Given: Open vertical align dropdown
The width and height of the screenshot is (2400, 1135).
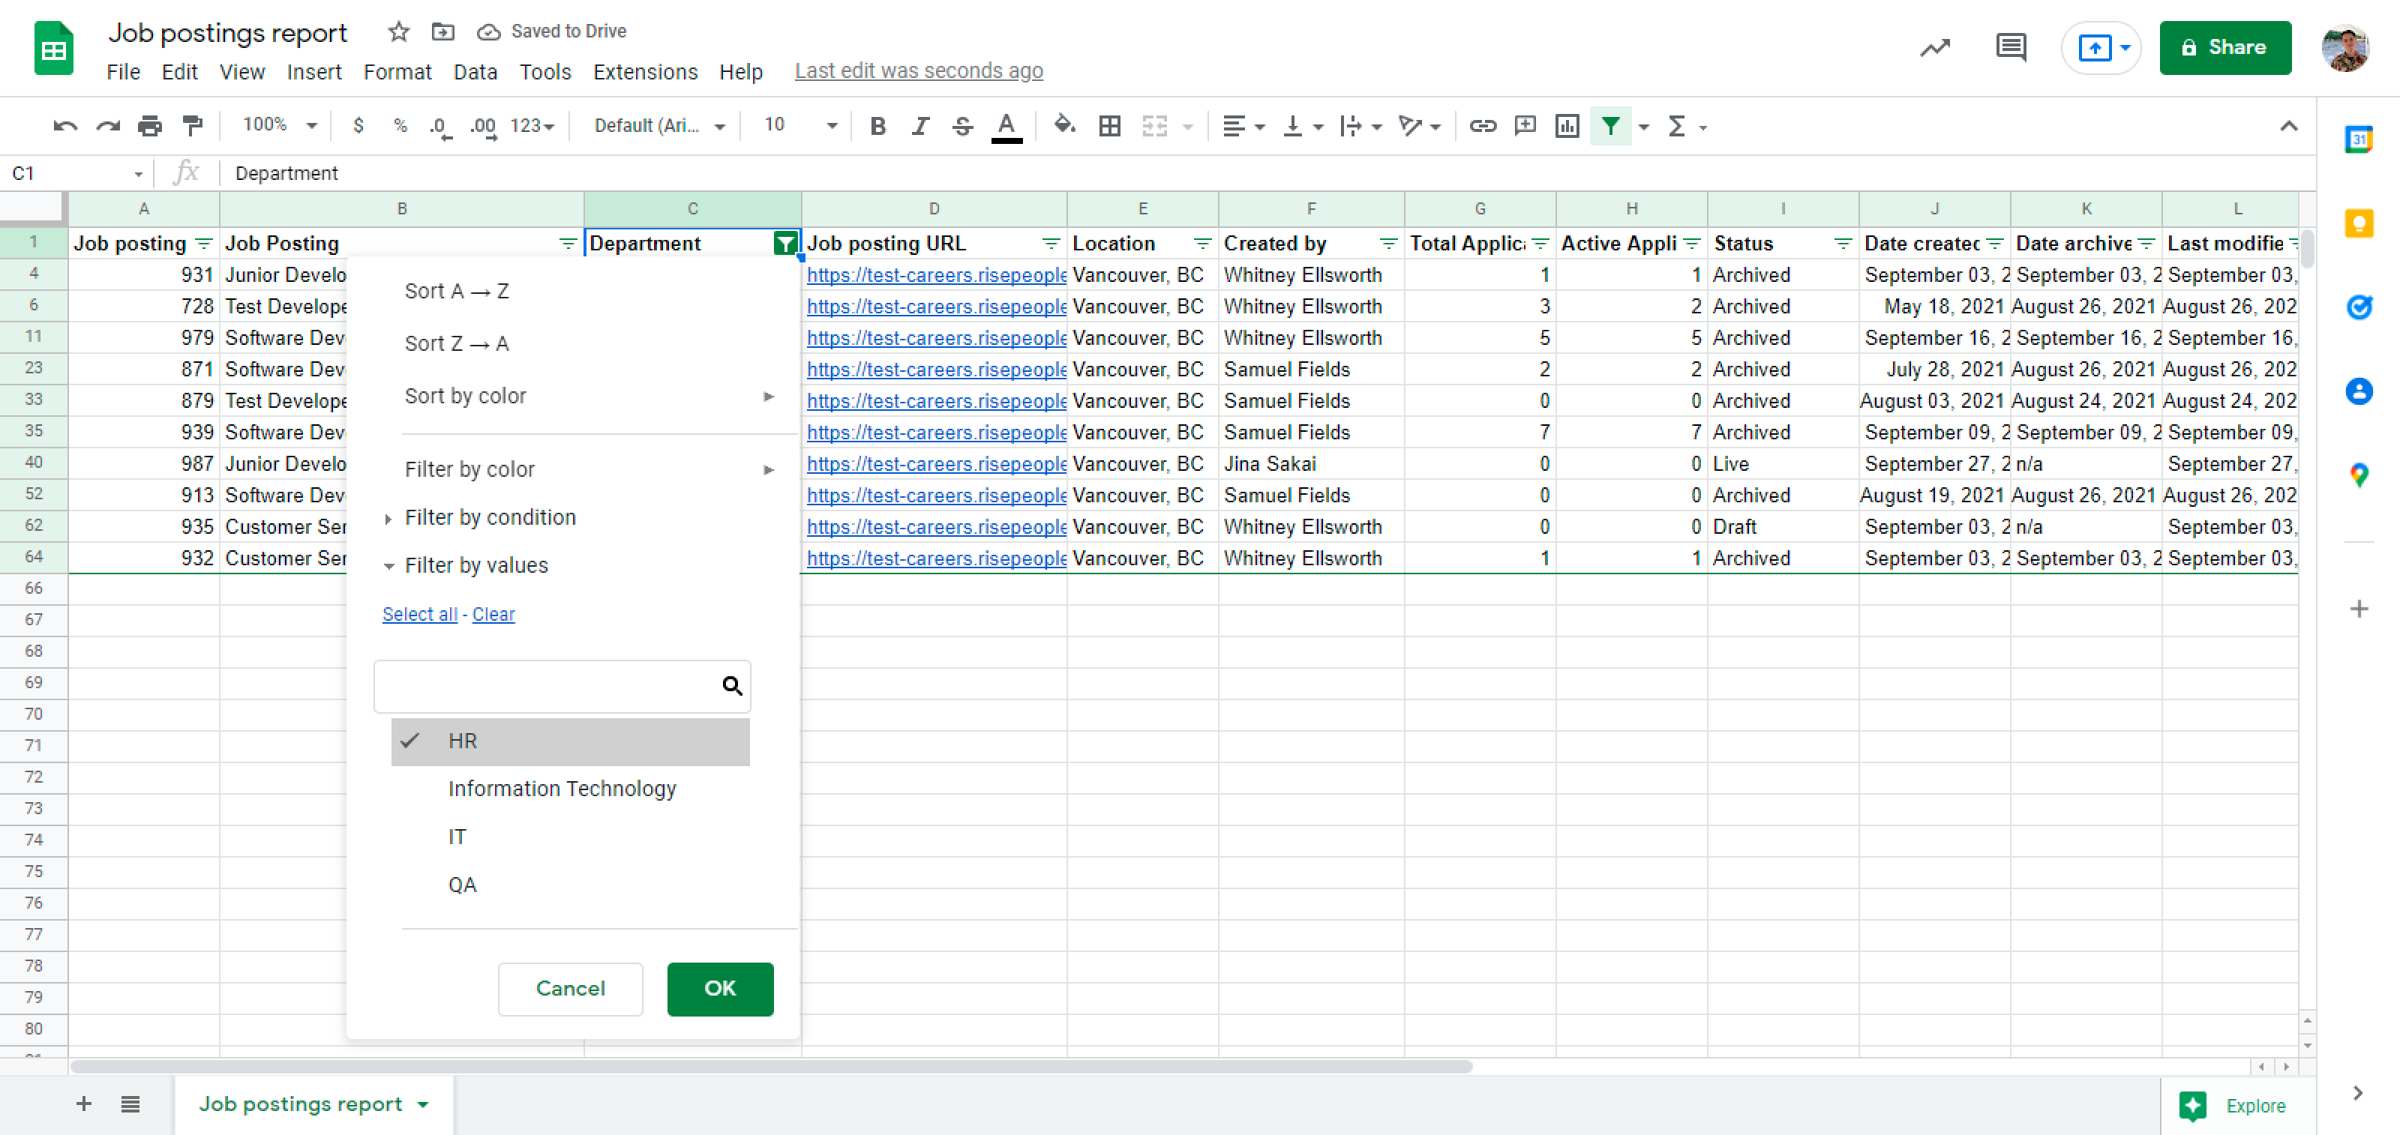Looking at the screenshot, I should 1303,126.
